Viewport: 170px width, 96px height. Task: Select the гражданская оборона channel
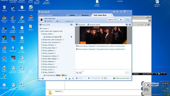pyautogui.click(x=50, y=56)
